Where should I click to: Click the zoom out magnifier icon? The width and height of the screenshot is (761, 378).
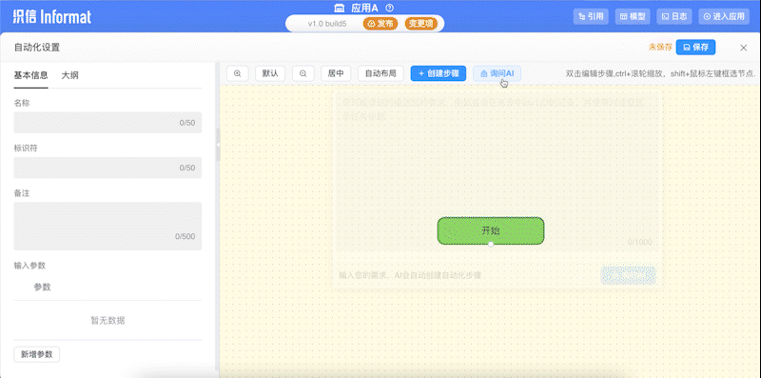click(x=302, y=73)
